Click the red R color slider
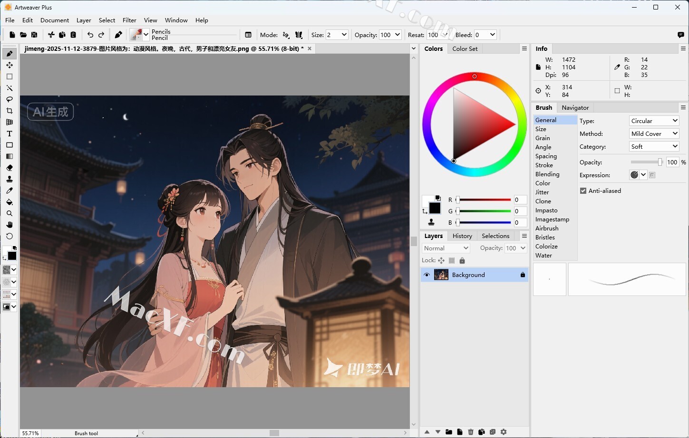The image size is (689, 438). 484,200
